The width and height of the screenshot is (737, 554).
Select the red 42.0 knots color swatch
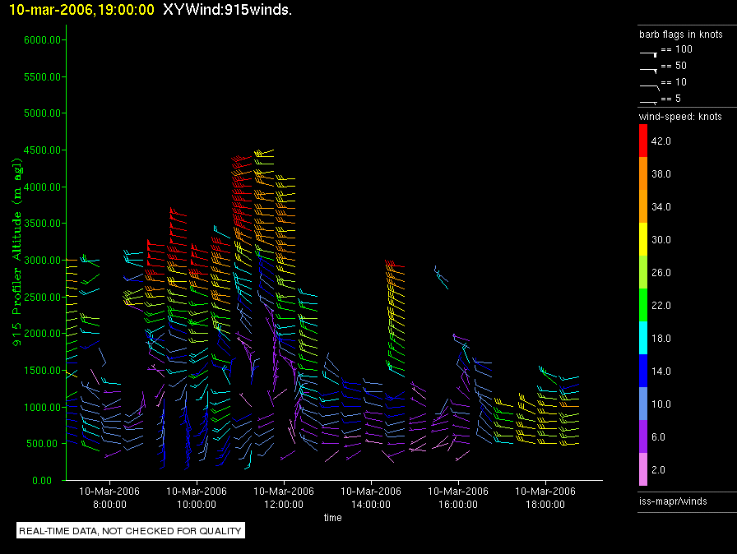(x=644, y=141)
